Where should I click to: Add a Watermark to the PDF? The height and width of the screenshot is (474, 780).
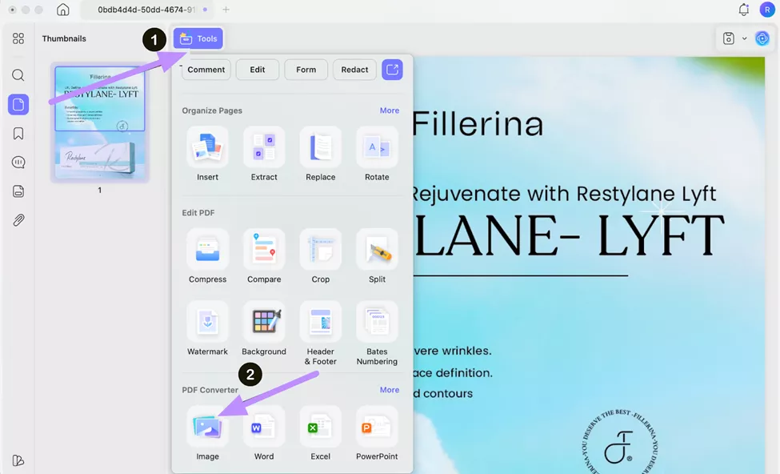[x=207, y=323]
